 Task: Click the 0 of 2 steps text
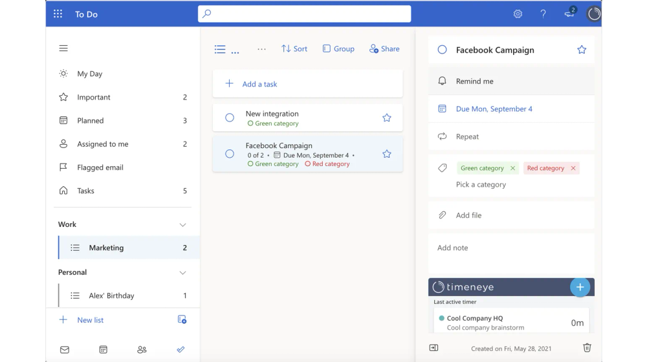[256, 155]
